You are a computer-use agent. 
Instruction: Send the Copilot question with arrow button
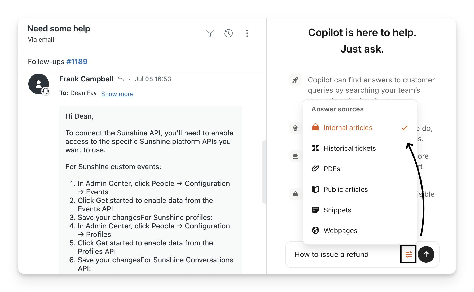(426, 254)
